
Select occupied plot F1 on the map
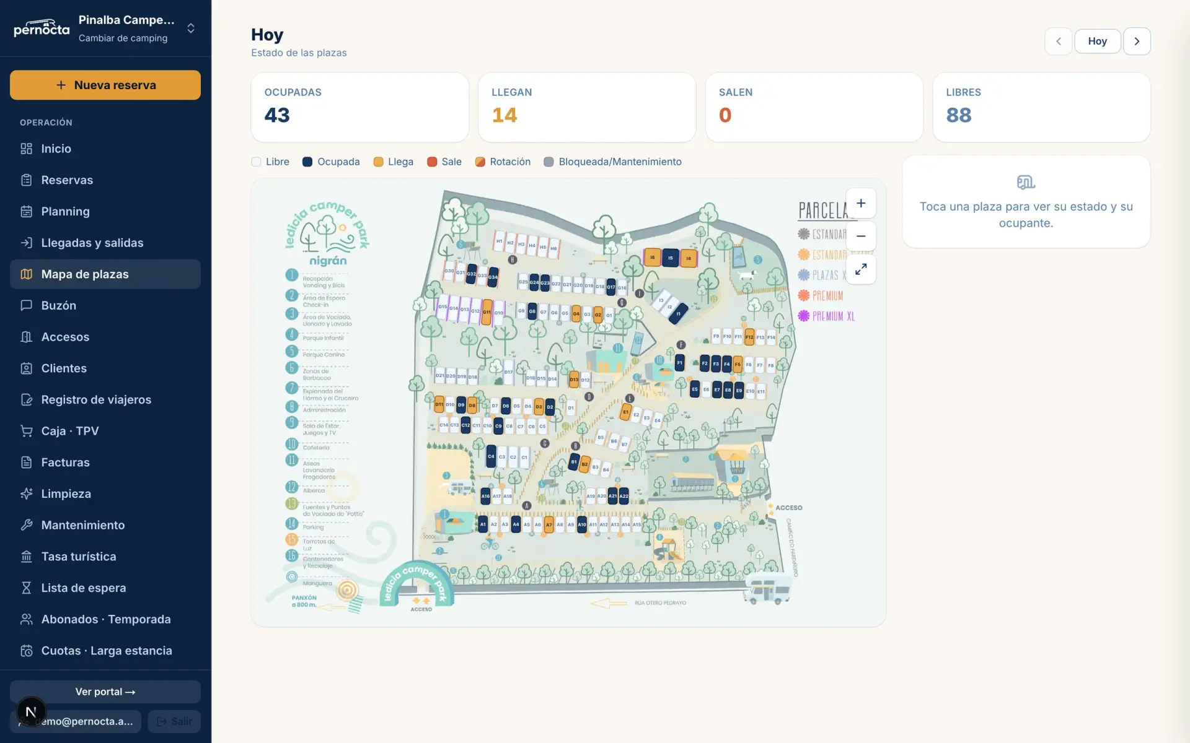tap(680, 363)
